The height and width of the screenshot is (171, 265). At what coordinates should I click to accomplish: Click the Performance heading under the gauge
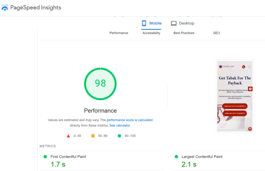100,111
